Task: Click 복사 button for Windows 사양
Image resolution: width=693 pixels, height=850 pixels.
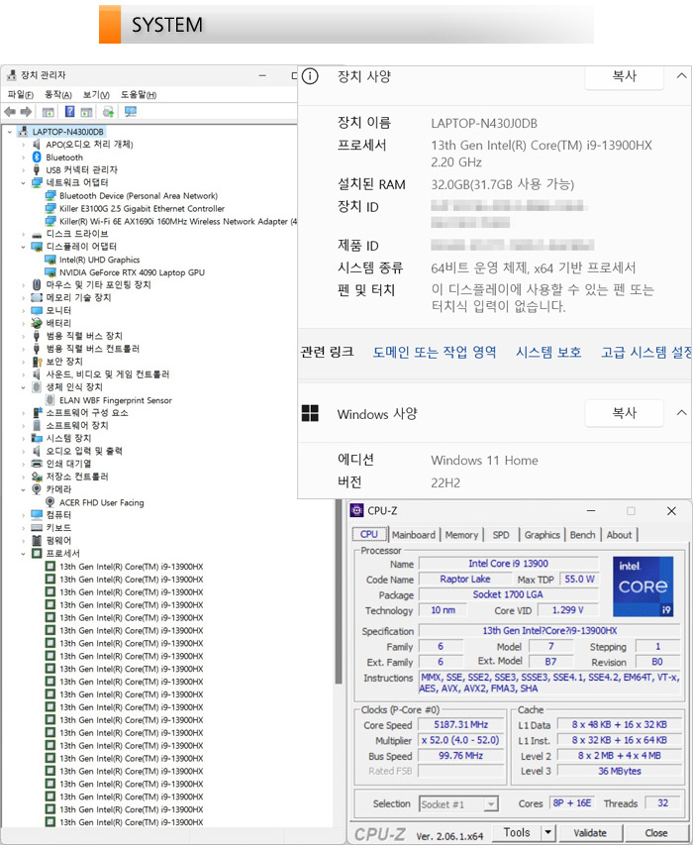Action: 624,414
